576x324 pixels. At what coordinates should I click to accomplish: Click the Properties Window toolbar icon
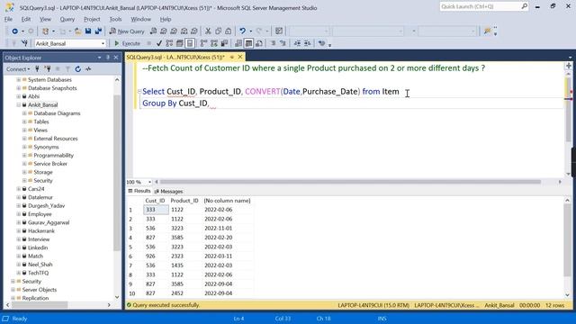279,31
